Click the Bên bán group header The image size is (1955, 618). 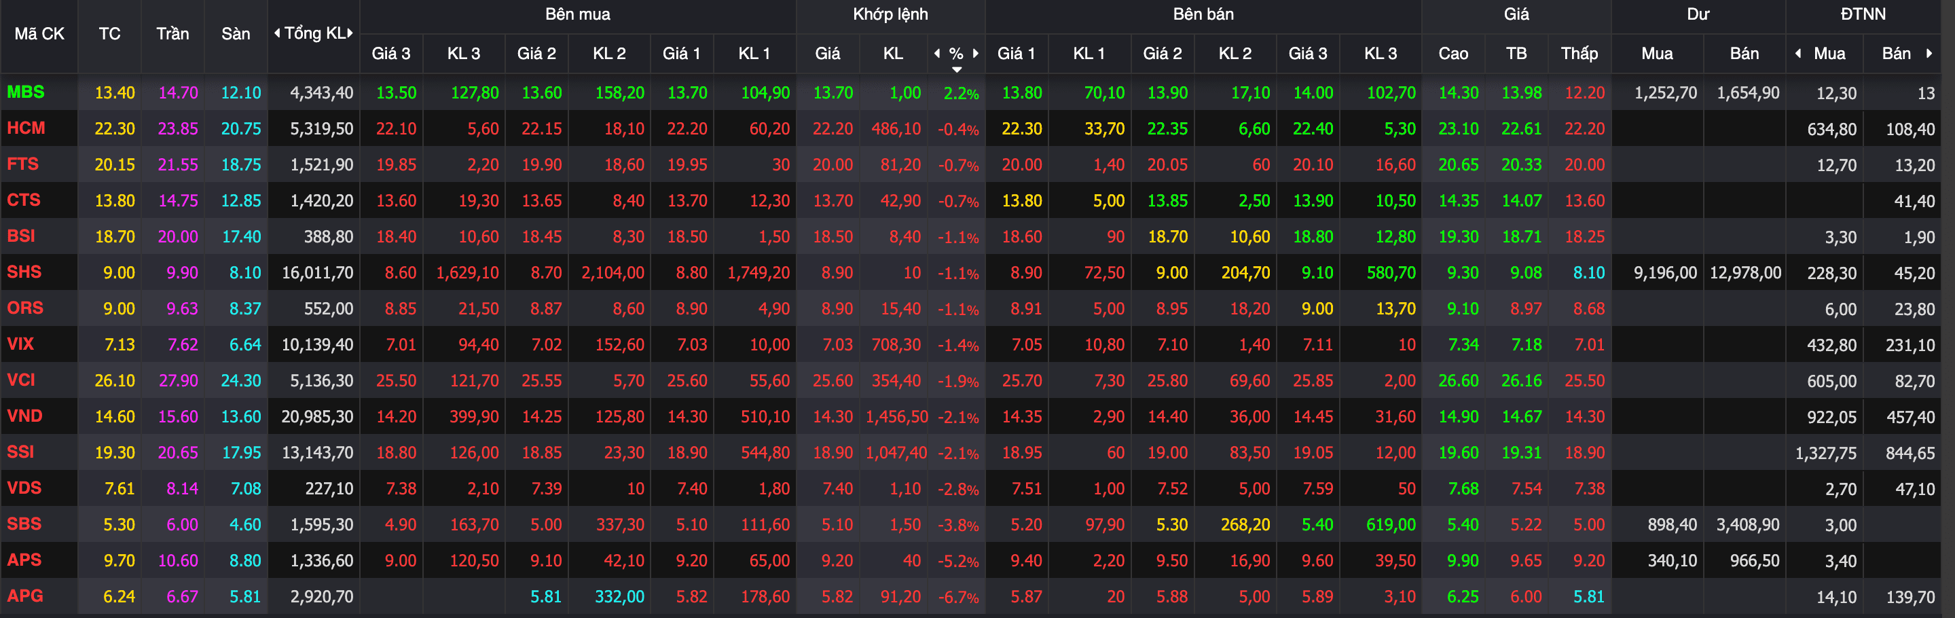click(1203, 14)
